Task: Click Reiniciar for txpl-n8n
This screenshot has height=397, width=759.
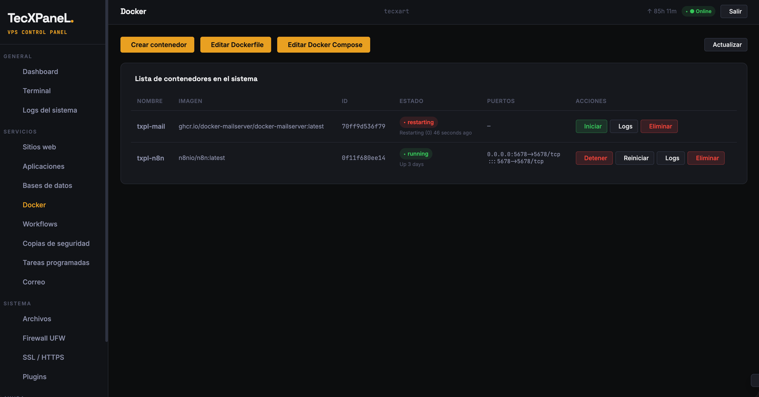Action: 635,158
